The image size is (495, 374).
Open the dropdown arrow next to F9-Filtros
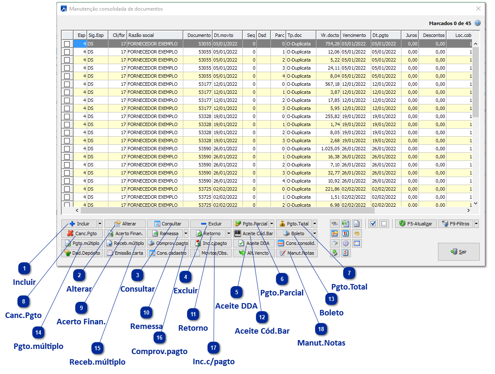[476, 224]
